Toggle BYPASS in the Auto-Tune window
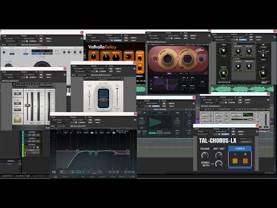This screenshot has width=277, height=208. click(48, 38)
